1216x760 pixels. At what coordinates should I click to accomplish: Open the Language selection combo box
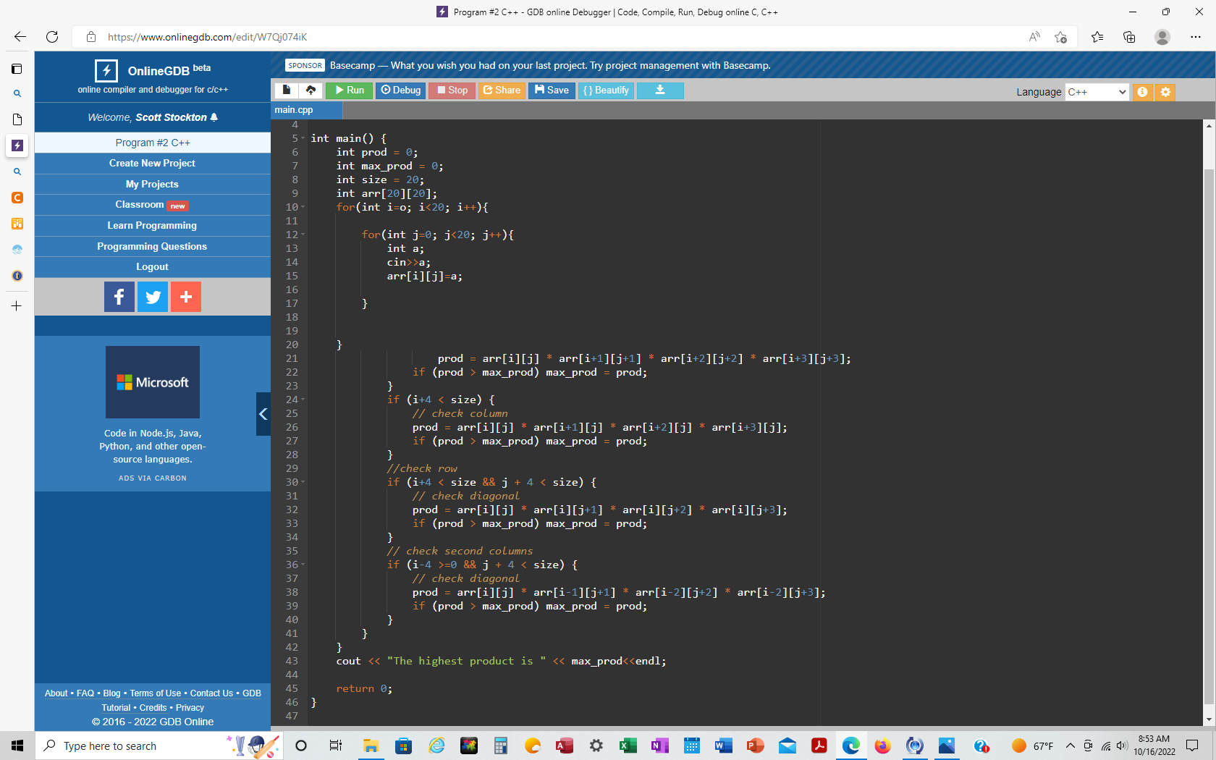point(1097,92)
